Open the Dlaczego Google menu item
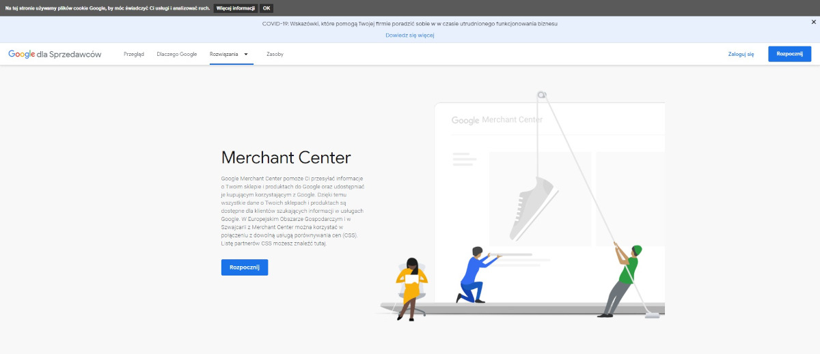The image size is (820, 354). point(176,54)
